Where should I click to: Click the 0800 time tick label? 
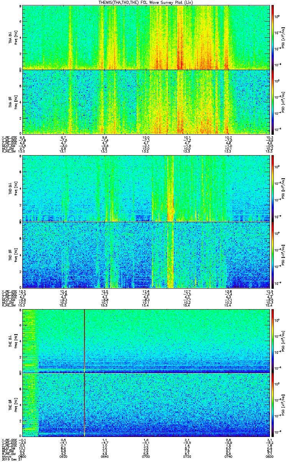coord(270,456)
